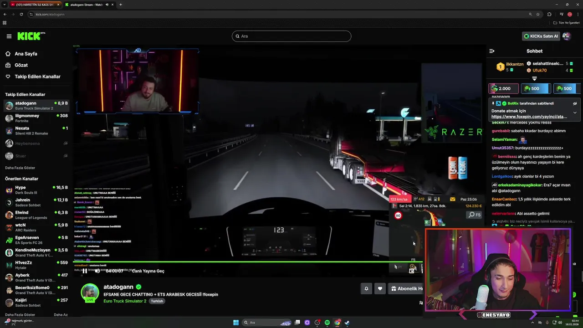Open Elwind recommended channel

(x=36, y=215)
